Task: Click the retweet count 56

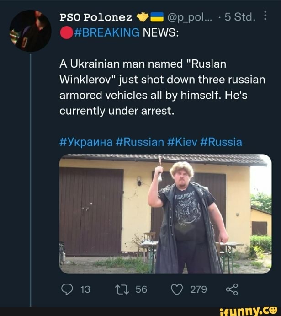Action: (x=141, y=289)
